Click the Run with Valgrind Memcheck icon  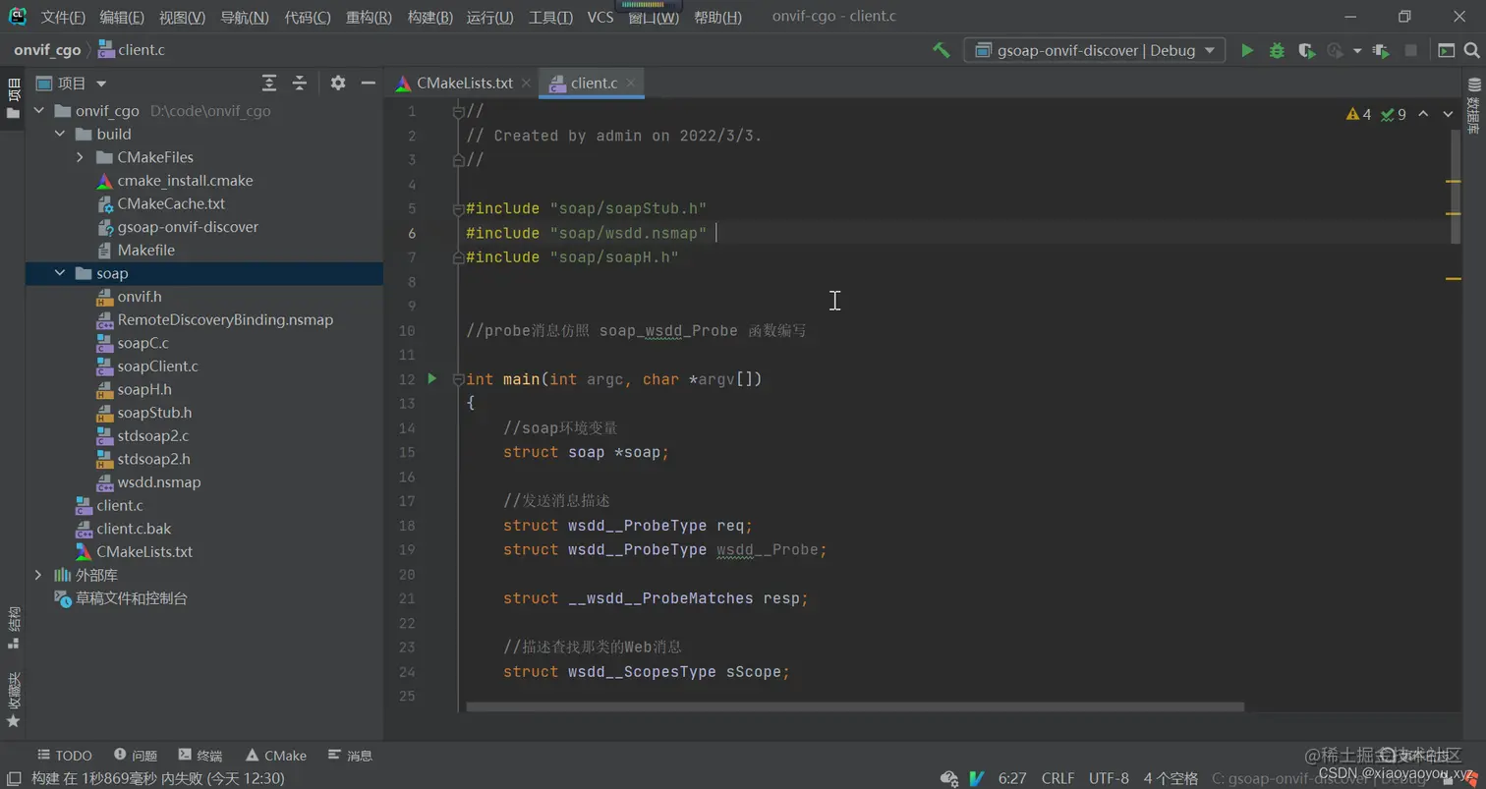(1381, 50)
